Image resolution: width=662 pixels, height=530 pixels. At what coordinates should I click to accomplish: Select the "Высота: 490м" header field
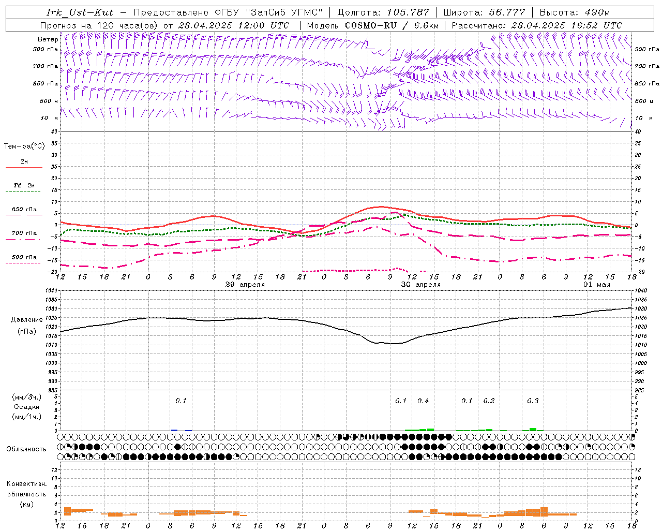575,12
